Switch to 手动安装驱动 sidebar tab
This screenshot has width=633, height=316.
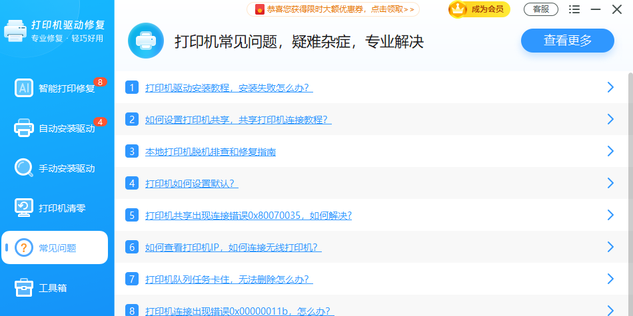(67, 168)
